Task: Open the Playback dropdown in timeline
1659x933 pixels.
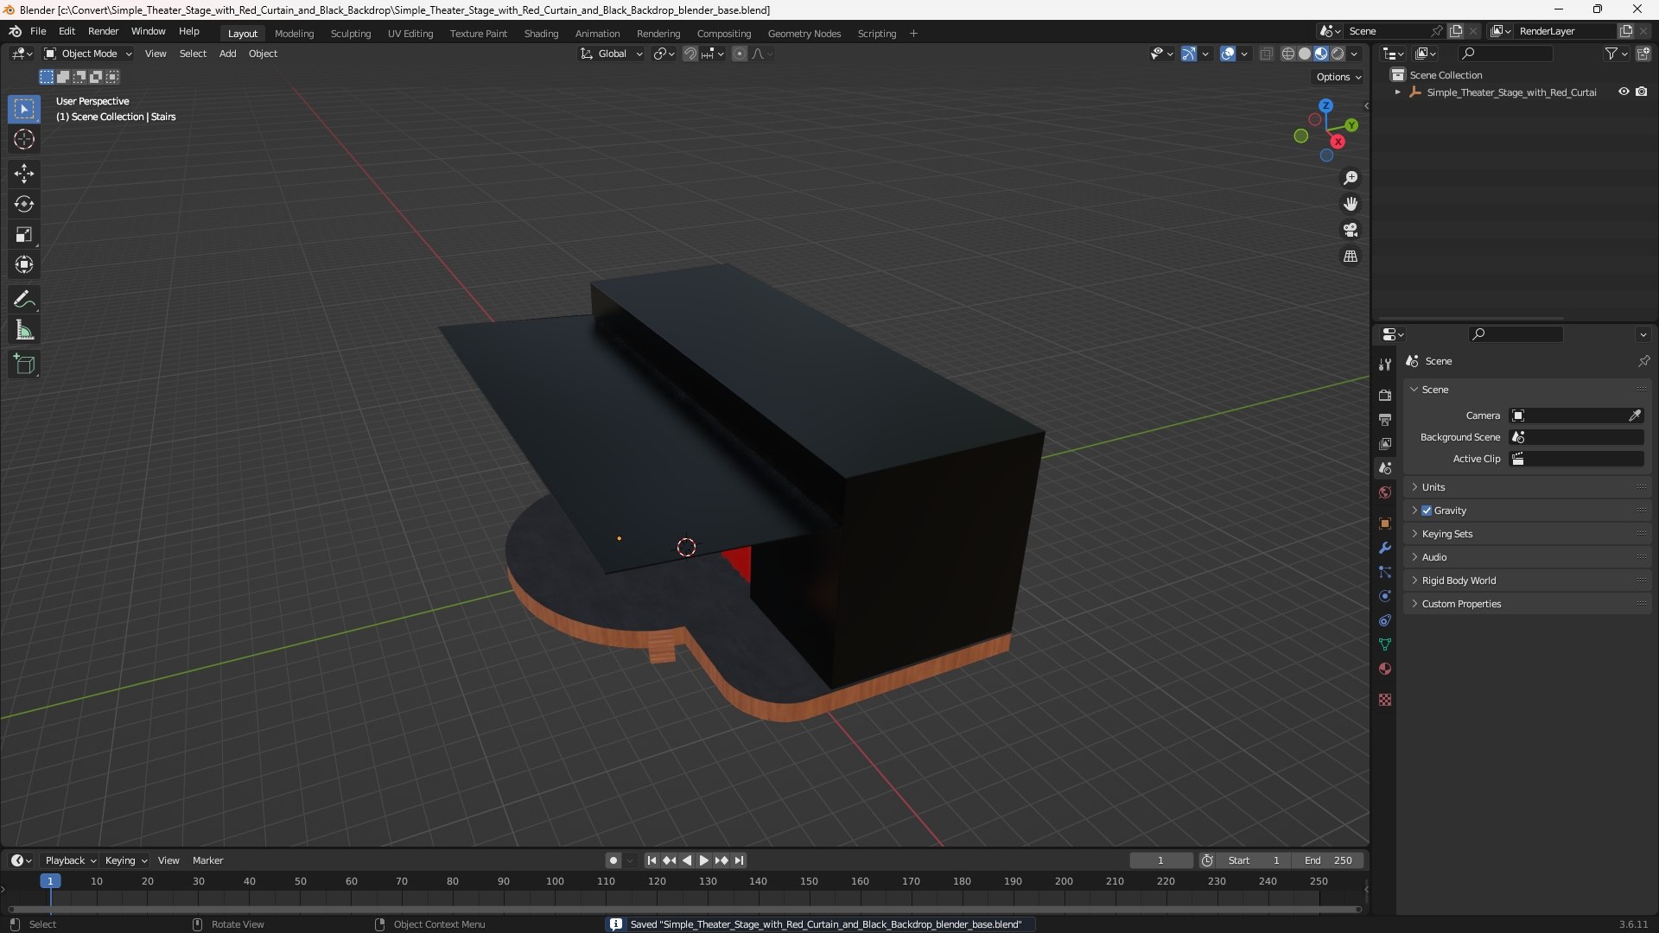Action: click(70, 860)
